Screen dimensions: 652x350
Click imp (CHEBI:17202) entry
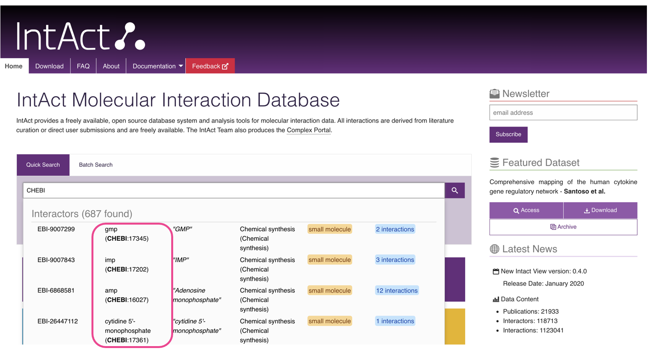127,264
